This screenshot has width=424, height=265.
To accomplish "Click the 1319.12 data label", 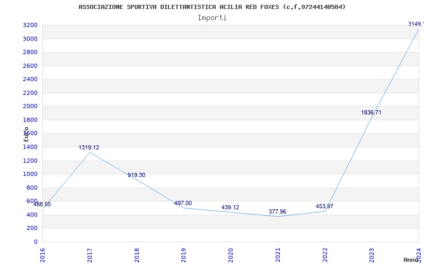I will (89, 148).
